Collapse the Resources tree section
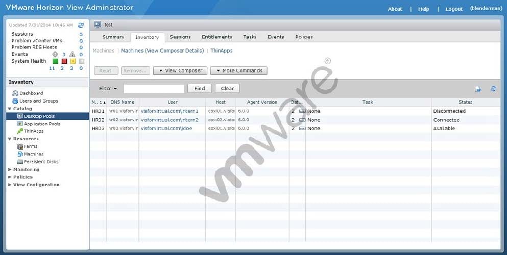 pyautogui.click(x=10, y=139)
